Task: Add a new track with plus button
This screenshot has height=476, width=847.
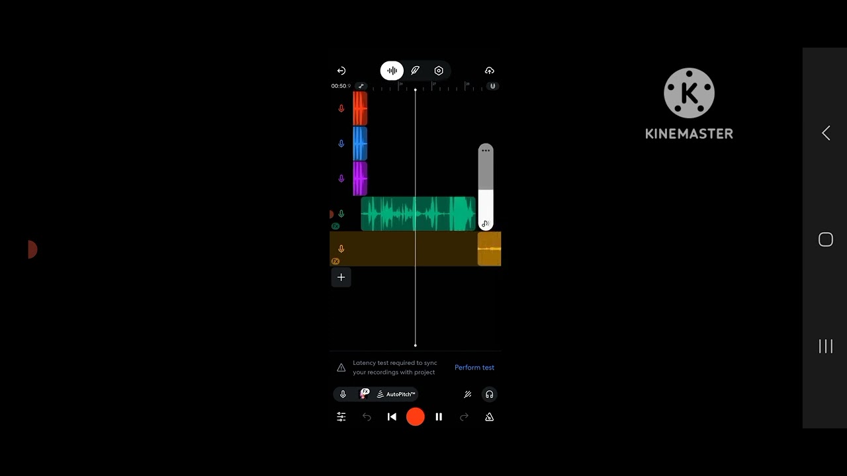Action: pyautogui.click(x=341, y=278)
